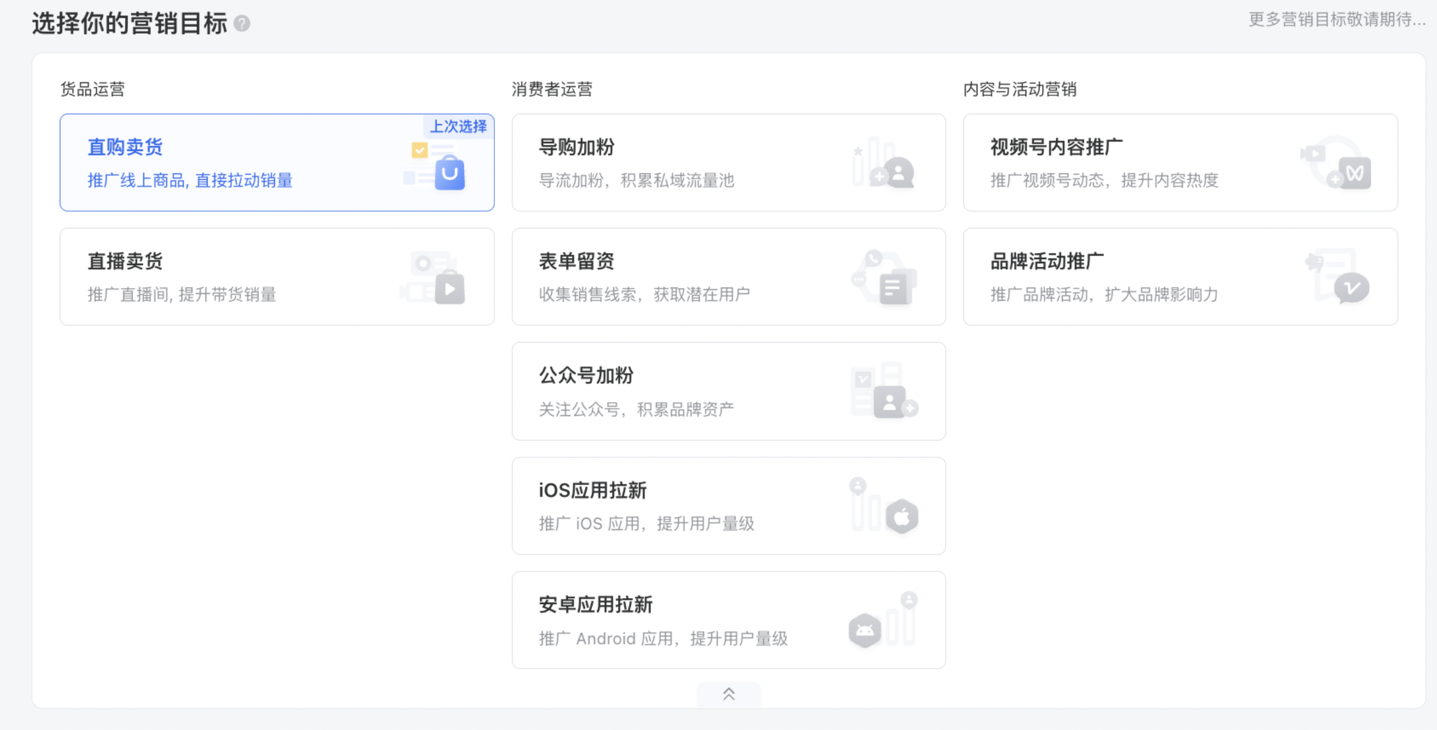1437x730 pixels.
Task: Collapse the marketing goals panel with the up chevron
Action: coord(729,695)
